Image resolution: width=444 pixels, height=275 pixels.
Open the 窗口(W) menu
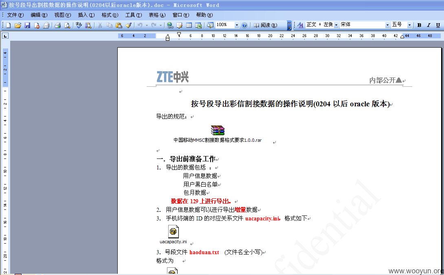tap(181, 15)
